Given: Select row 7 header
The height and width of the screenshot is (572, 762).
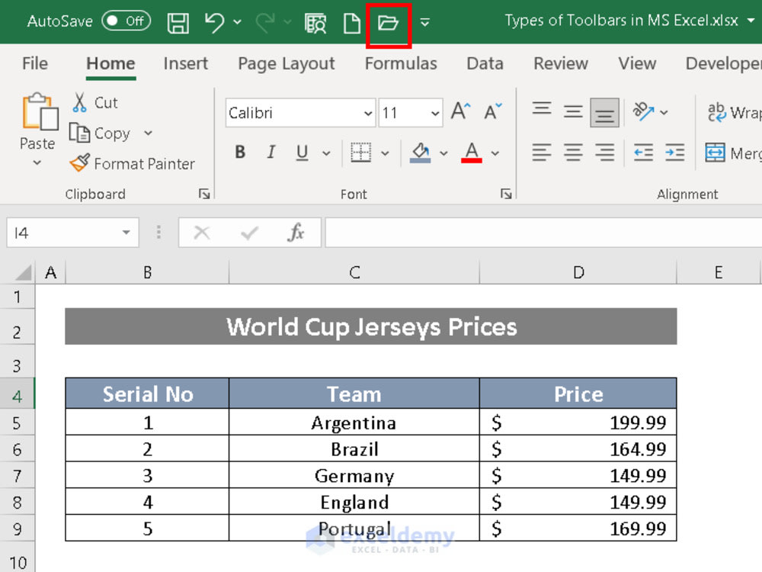Looking at the screenshot, I should pyautogui.click(x=17, y=475).
